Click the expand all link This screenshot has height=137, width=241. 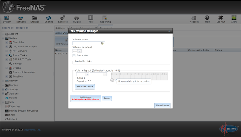click(8, 28)
